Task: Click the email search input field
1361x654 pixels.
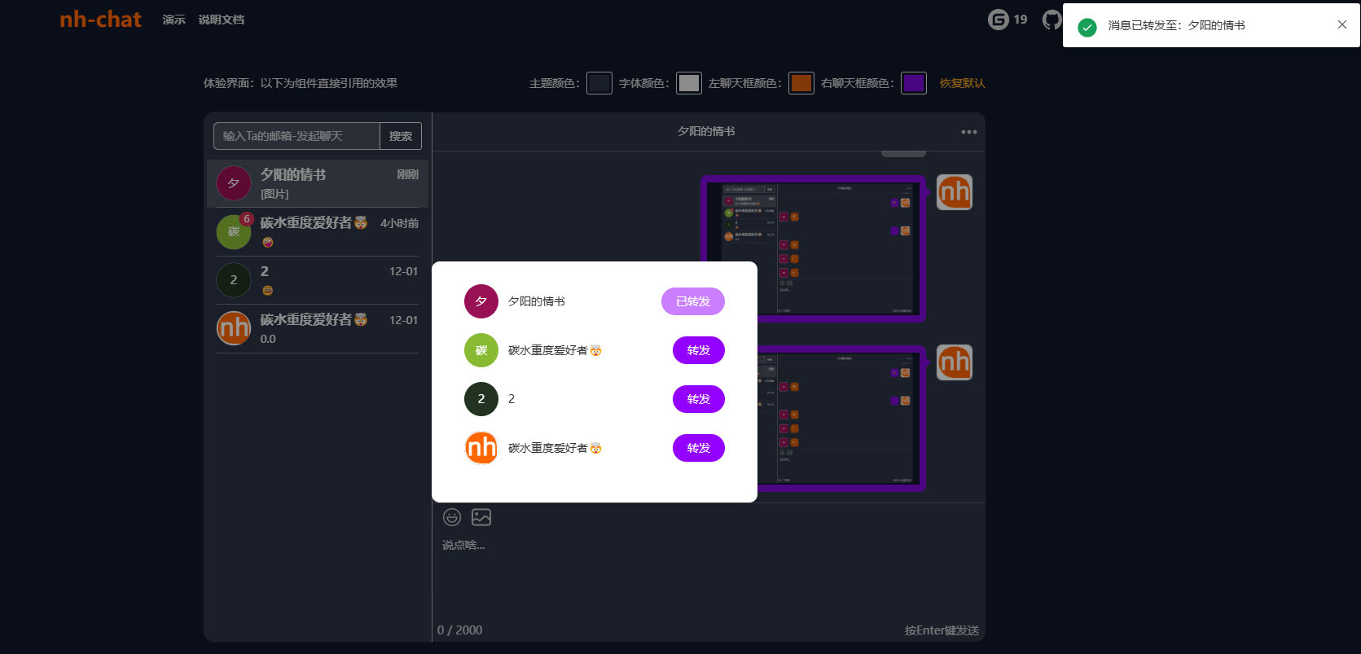Action: coord(296,136)
